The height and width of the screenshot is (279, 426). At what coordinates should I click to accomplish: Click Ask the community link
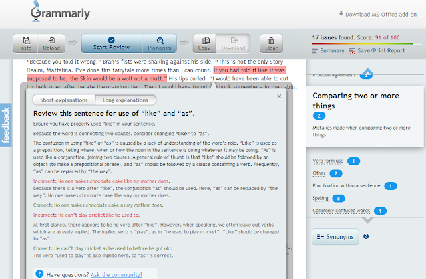(x=116, y=274)
